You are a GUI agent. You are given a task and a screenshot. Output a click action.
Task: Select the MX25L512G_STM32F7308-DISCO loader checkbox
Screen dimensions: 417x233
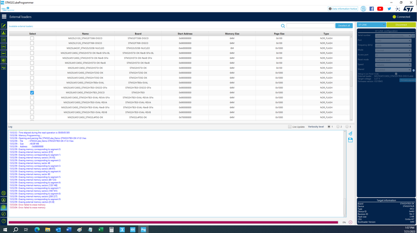coord(32,38)
